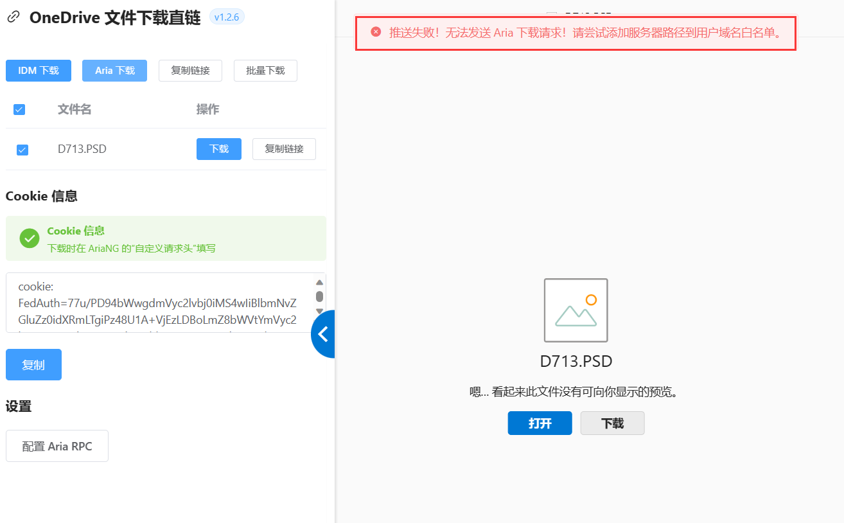Click the top 复制链接 toolbar button

190,71
